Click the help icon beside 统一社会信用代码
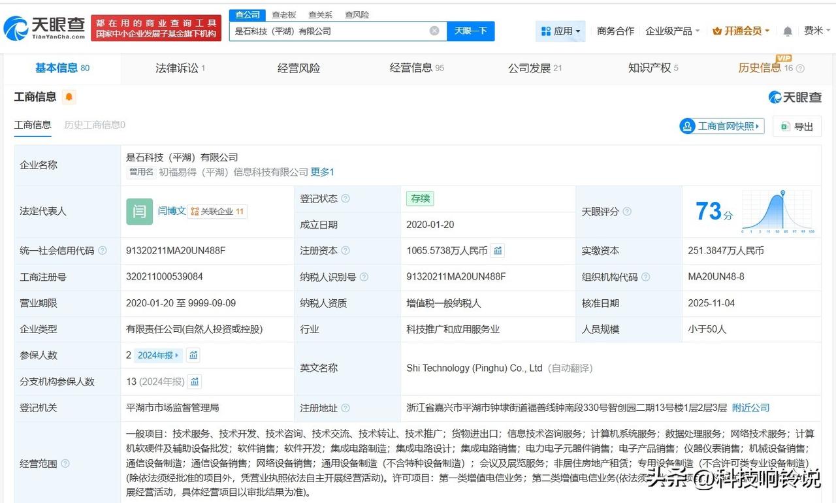This screenshot has width=836, height=503. [103, 251]
